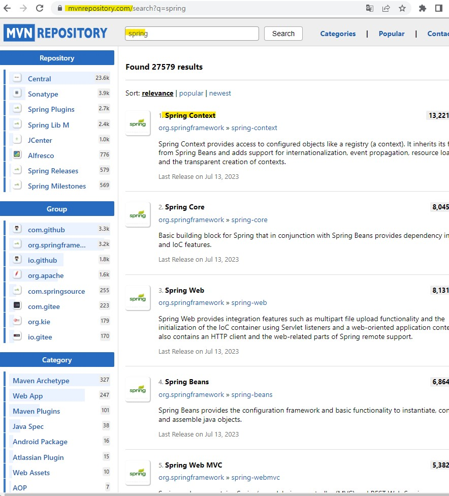The height and width of the screenshot is (496, 449).
Task: Filter by Central repository link
Action: (39, 79)
